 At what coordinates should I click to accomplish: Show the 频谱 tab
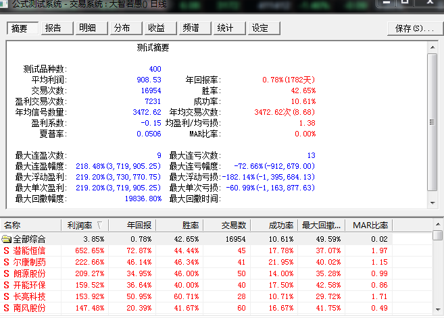click(x=191, y=28)
